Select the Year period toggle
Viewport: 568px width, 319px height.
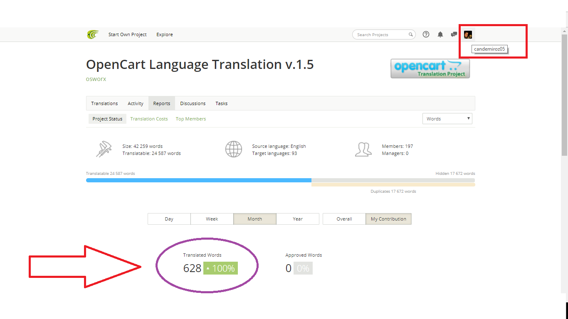point(298,219)
